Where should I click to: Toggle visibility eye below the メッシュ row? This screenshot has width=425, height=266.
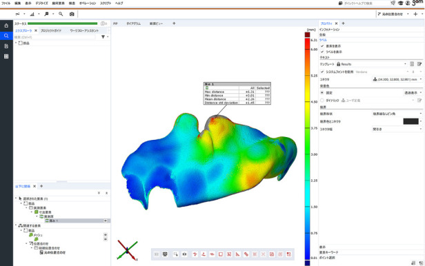point(106,239)
